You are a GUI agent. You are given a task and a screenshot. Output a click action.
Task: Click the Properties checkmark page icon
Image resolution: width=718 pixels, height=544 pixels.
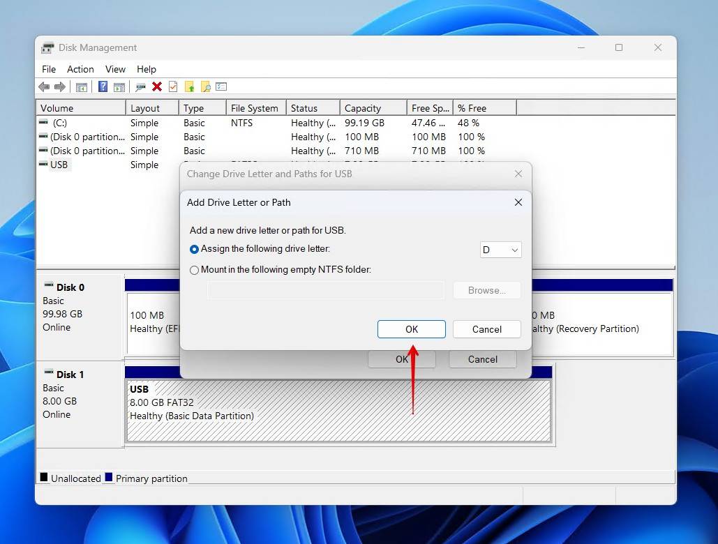pos(172,86)
